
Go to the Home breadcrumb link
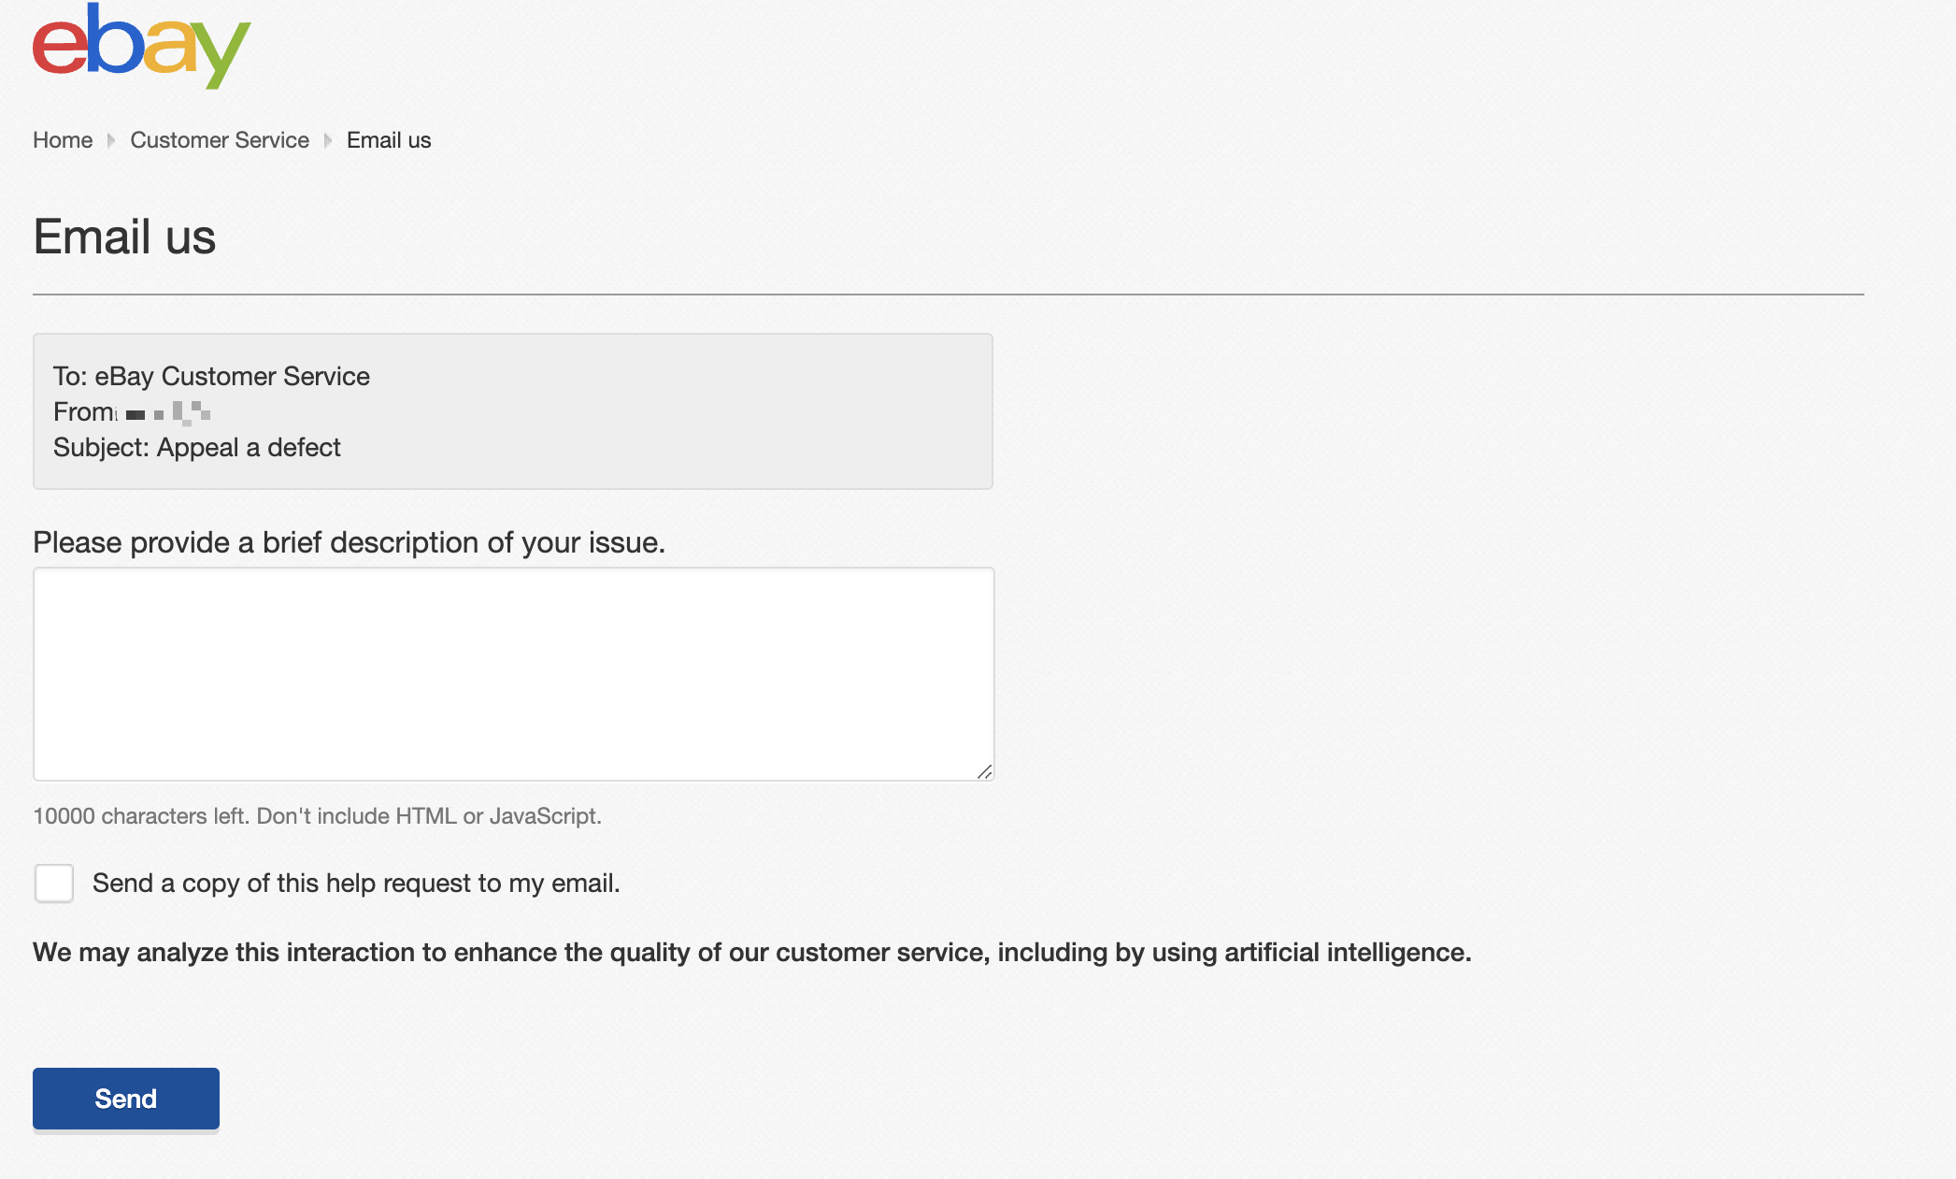click(x=63, y=140)
